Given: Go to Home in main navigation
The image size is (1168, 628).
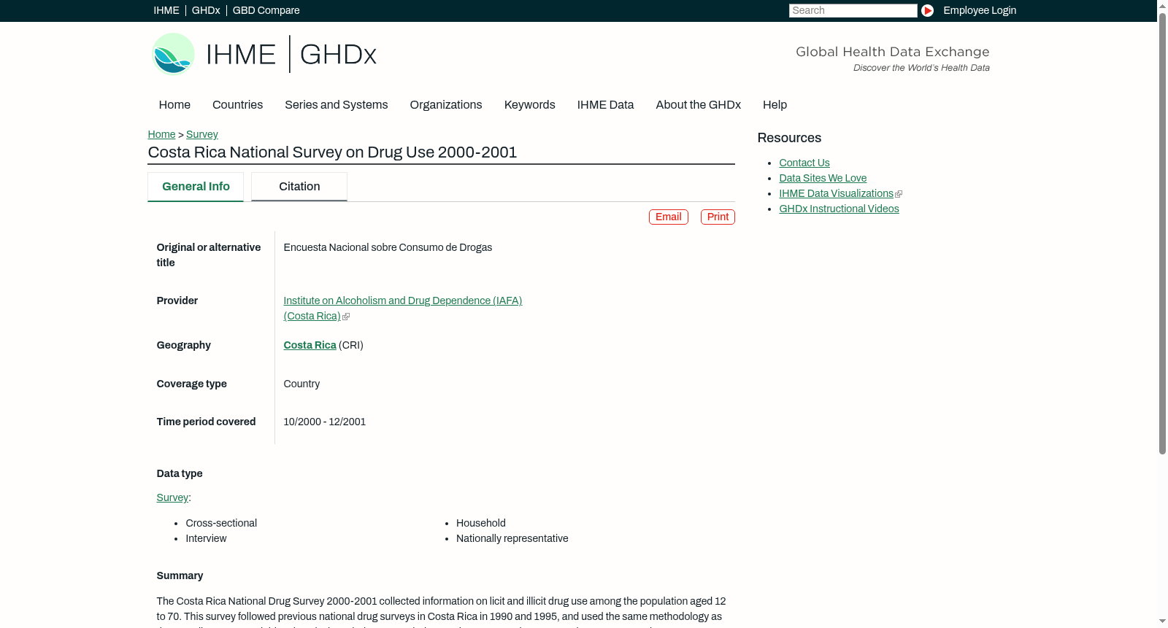Looking at the screenshot, I should (174, 105).
